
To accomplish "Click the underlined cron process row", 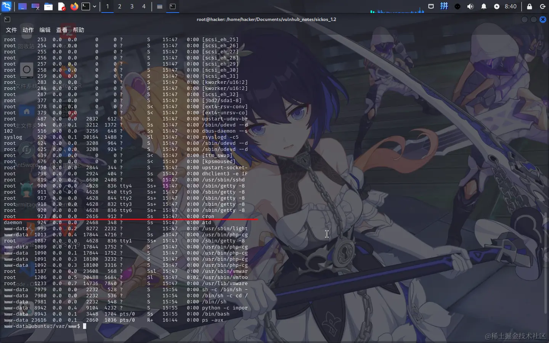I will [x=109, y=216].
